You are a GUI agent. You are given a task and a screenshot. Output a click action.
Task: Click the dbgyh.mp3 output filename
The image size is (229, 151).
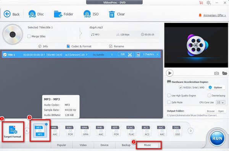point(96,28)
